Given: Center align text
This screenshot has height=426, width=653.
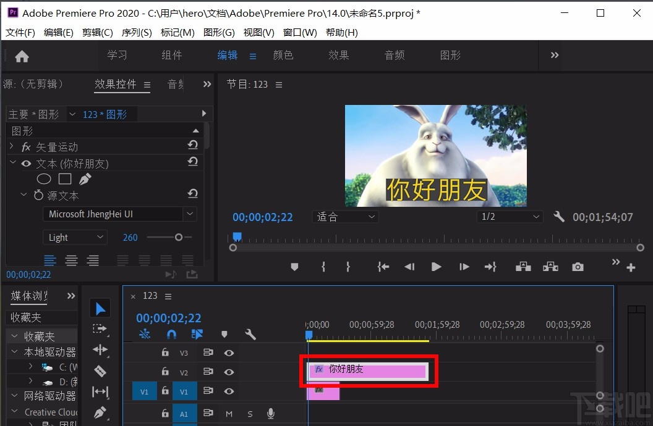Looking at the screenshot, I should [x=71, y=261].
